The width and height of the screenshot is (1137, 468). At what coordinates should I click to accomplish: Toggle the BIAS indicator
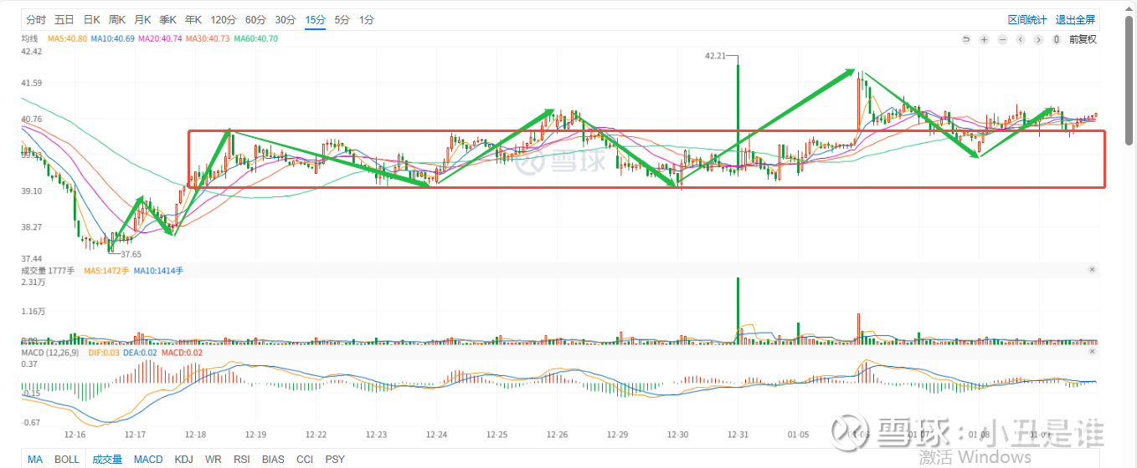point(273,460)
